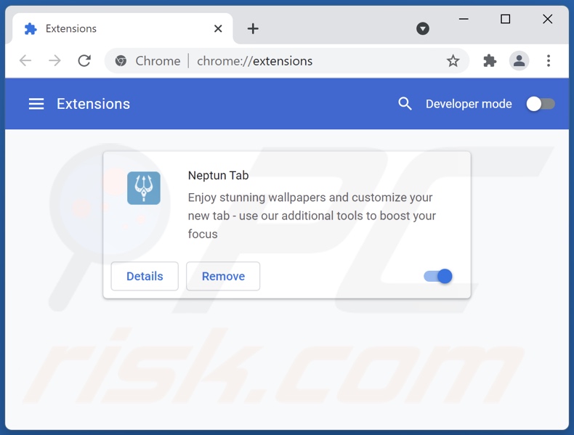Close the Extensions tab

click(x=218, y=28)
